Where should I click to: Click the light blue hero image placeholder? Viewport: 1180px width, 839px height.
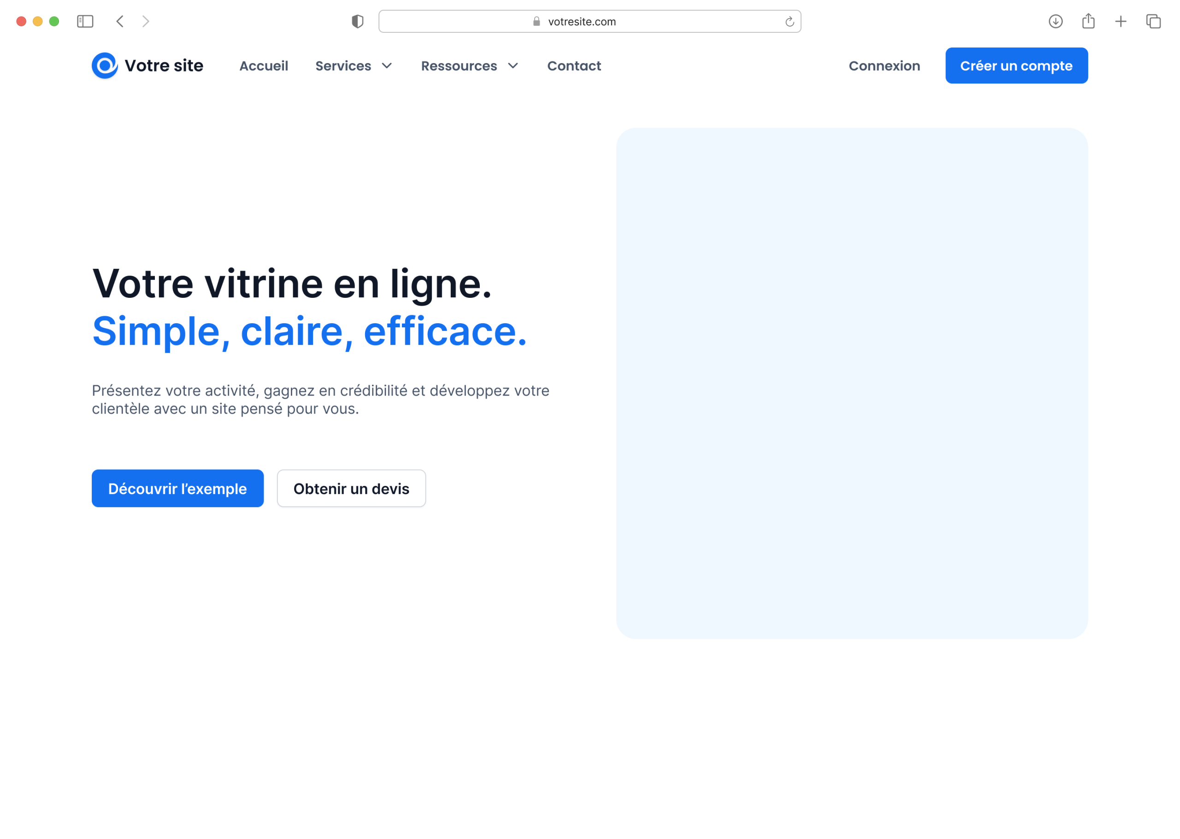pyautogui.click(x=851, y=384)
